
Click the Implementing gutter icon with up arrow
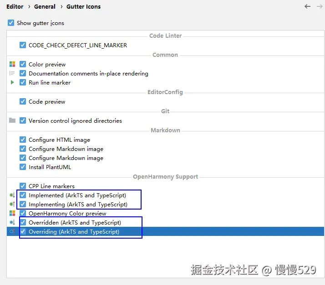point(12,204)
